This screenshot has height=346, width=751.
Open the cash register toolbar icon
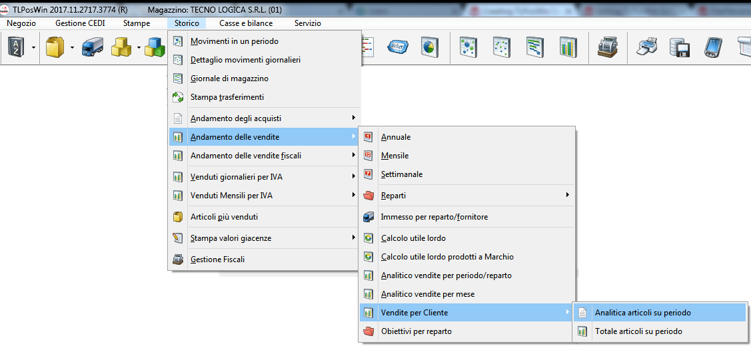click(606, 47)
